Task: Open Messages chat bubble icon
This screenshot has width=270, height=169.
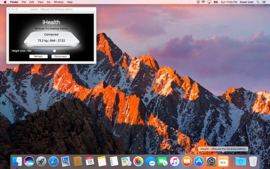Action: pos(150,162)
